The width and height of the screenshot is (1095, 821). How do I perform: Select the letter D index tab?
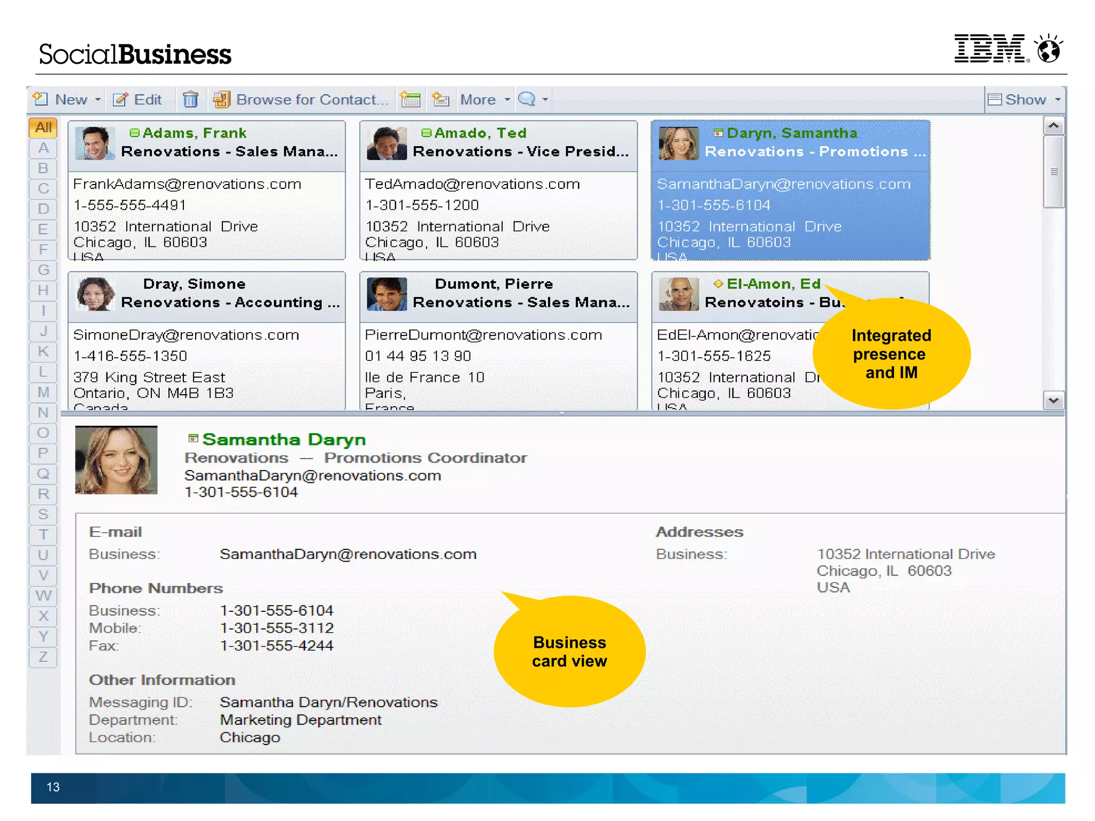tap(43, 209)
